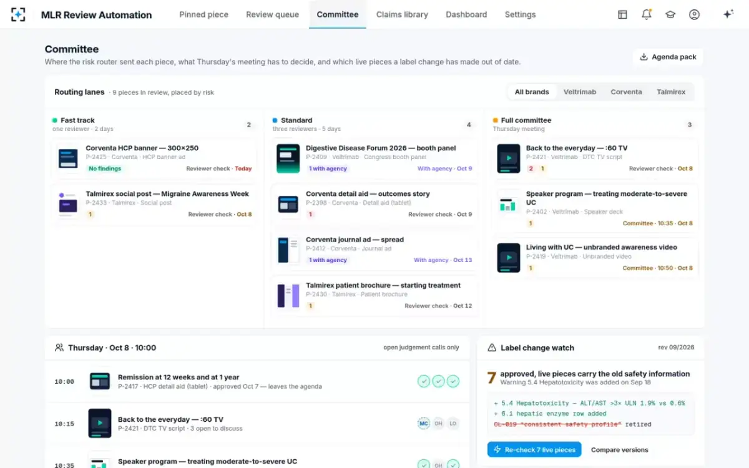Filter routing lanes by Veltrimab

(580, 92)
